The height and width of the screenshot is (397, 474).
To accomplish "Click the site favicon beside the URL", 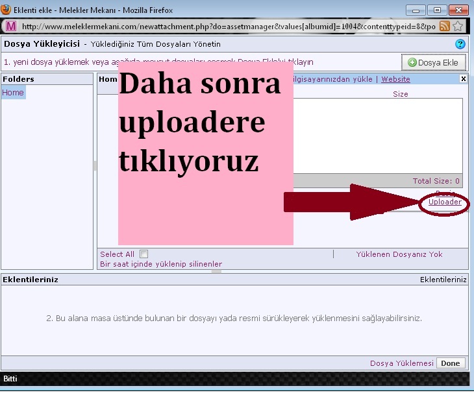I will pos(11,26).
